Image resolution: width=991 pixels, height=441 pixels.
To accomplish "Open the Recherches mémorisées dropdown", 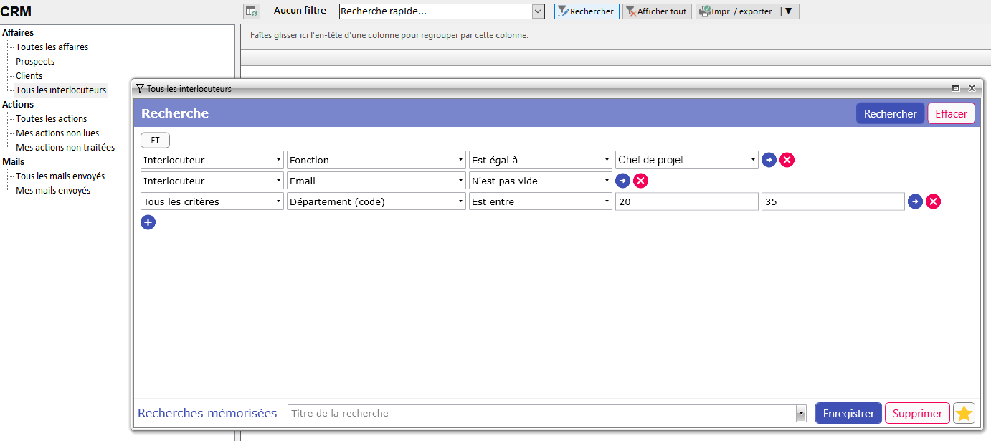I will [801, 413].
